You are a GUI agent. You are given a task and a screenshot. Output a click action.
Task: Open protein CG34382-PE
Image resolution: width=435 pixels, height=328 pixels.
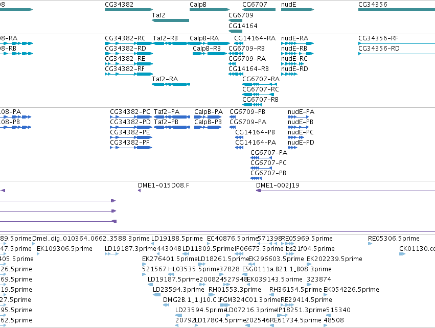130,132
